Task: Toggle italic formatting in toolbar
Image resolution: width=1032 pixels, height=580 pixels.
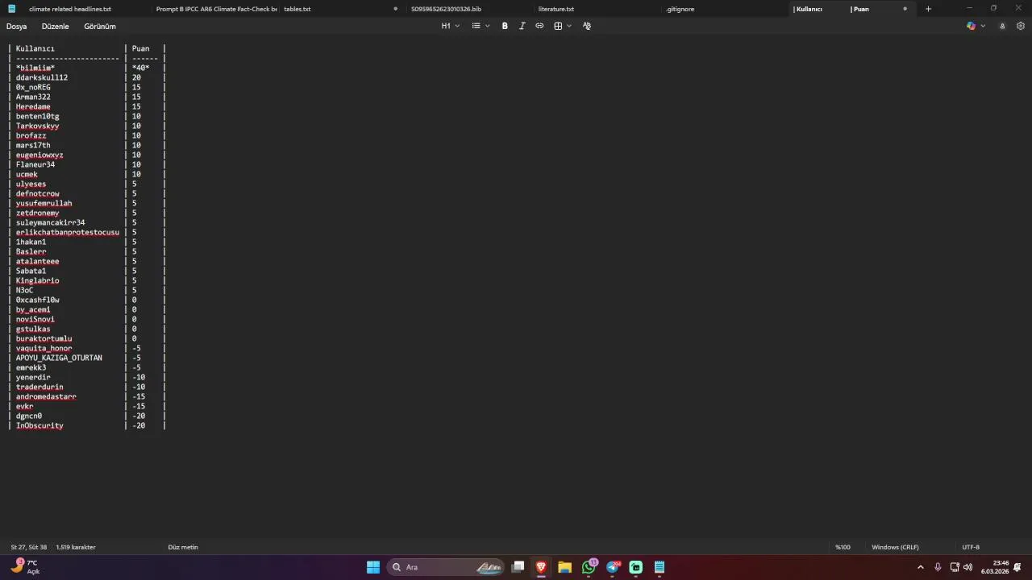Action: (522, 26)
